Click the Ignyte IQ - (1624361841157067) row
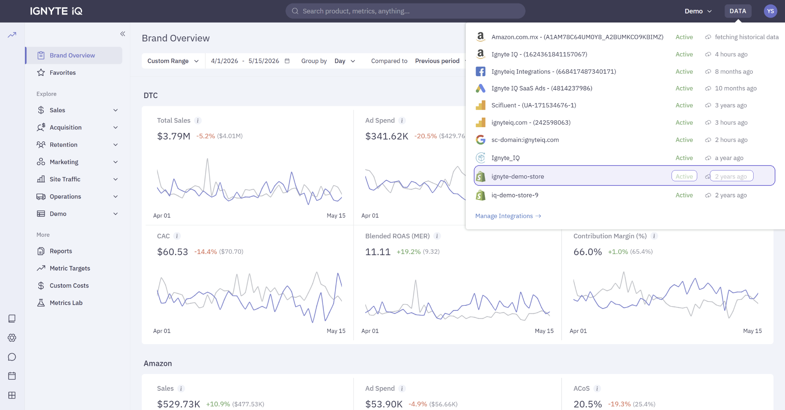The image size is (785, 410). pyautogui.click(x=624, y=54)
